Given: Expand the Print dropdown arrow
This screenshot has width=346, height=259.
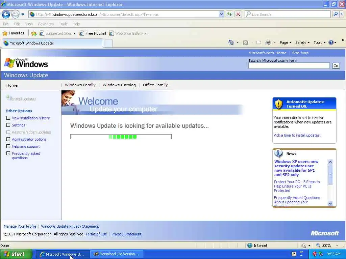Looking at the screenshot, I should point(275,42).
